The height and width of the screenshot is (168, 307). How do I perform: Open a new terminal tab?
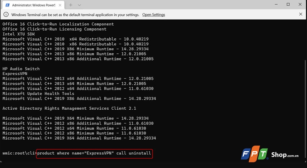(71, 5)
